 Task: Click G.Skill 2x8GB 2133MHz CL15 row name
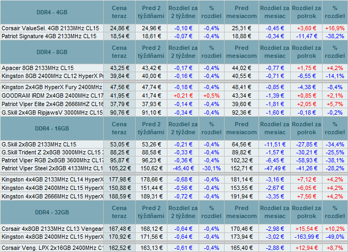click(52, 144)
